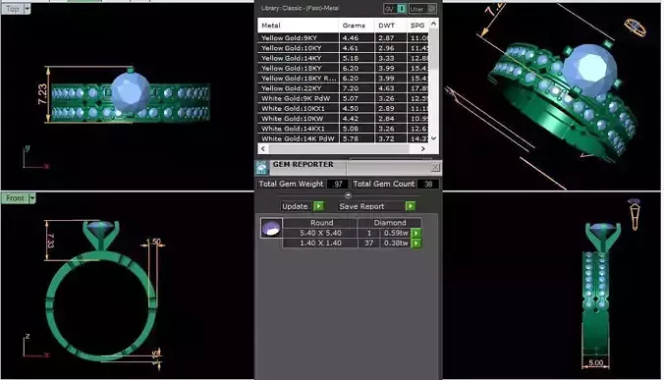Click the Gem Reporter panel icon

tap(262, 168)
